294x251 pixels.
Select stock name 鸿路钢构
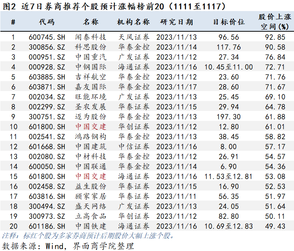tap(91, 136)
